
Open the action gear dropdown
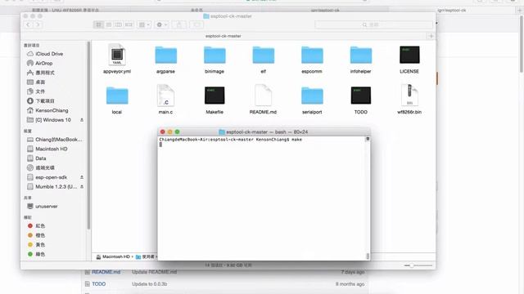coord(161,24)
